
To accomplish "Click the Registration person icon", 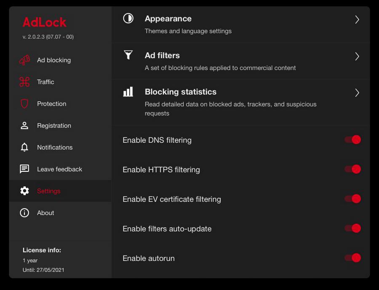I will tap(24, 125).
